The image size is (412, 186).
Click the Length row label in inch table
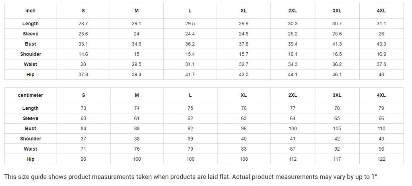point(31,24)
